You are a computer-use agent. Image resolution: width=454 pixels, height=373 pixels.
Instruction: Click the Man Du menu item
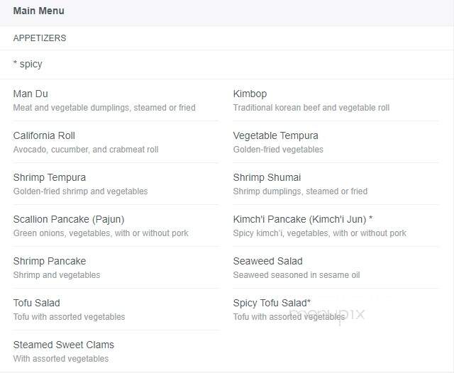[x=31, y=94]
